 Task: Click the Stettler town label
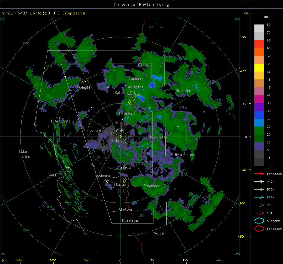click(x=183, y=91)
